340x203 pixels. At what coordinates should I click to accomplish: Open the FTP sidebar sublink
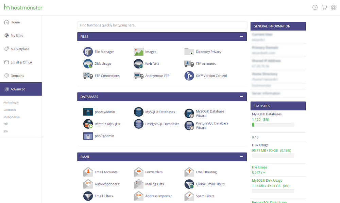pos(6,124)
